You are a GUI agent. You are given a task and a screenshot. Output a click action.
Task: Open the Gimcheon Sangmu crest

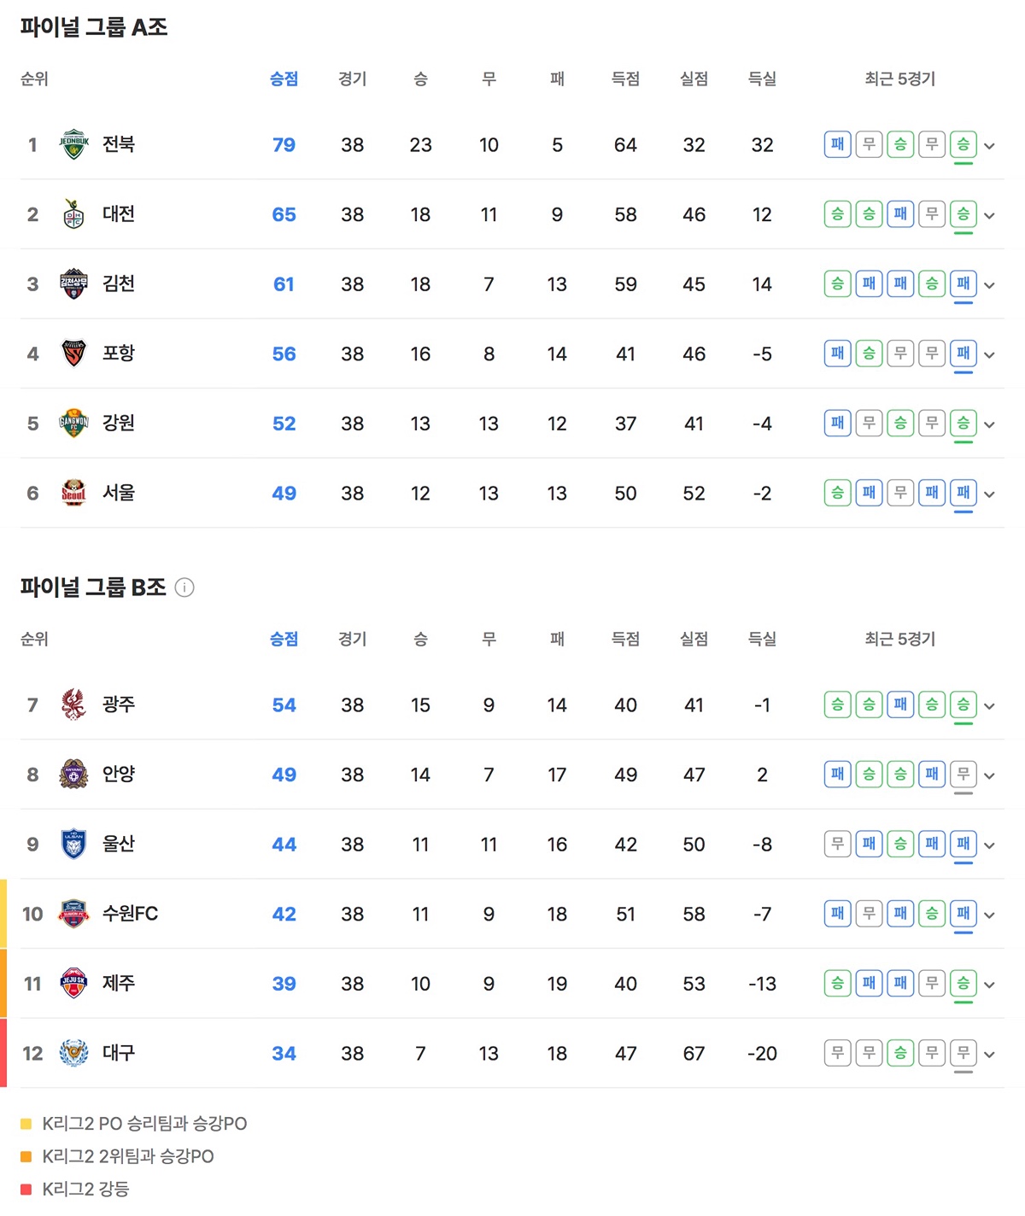[73, 284]
